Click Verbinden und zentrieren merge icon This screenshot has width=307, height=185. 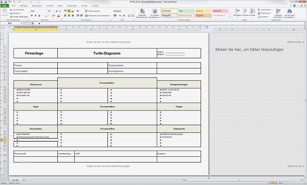pyautogui.click(x=86, y=15)
